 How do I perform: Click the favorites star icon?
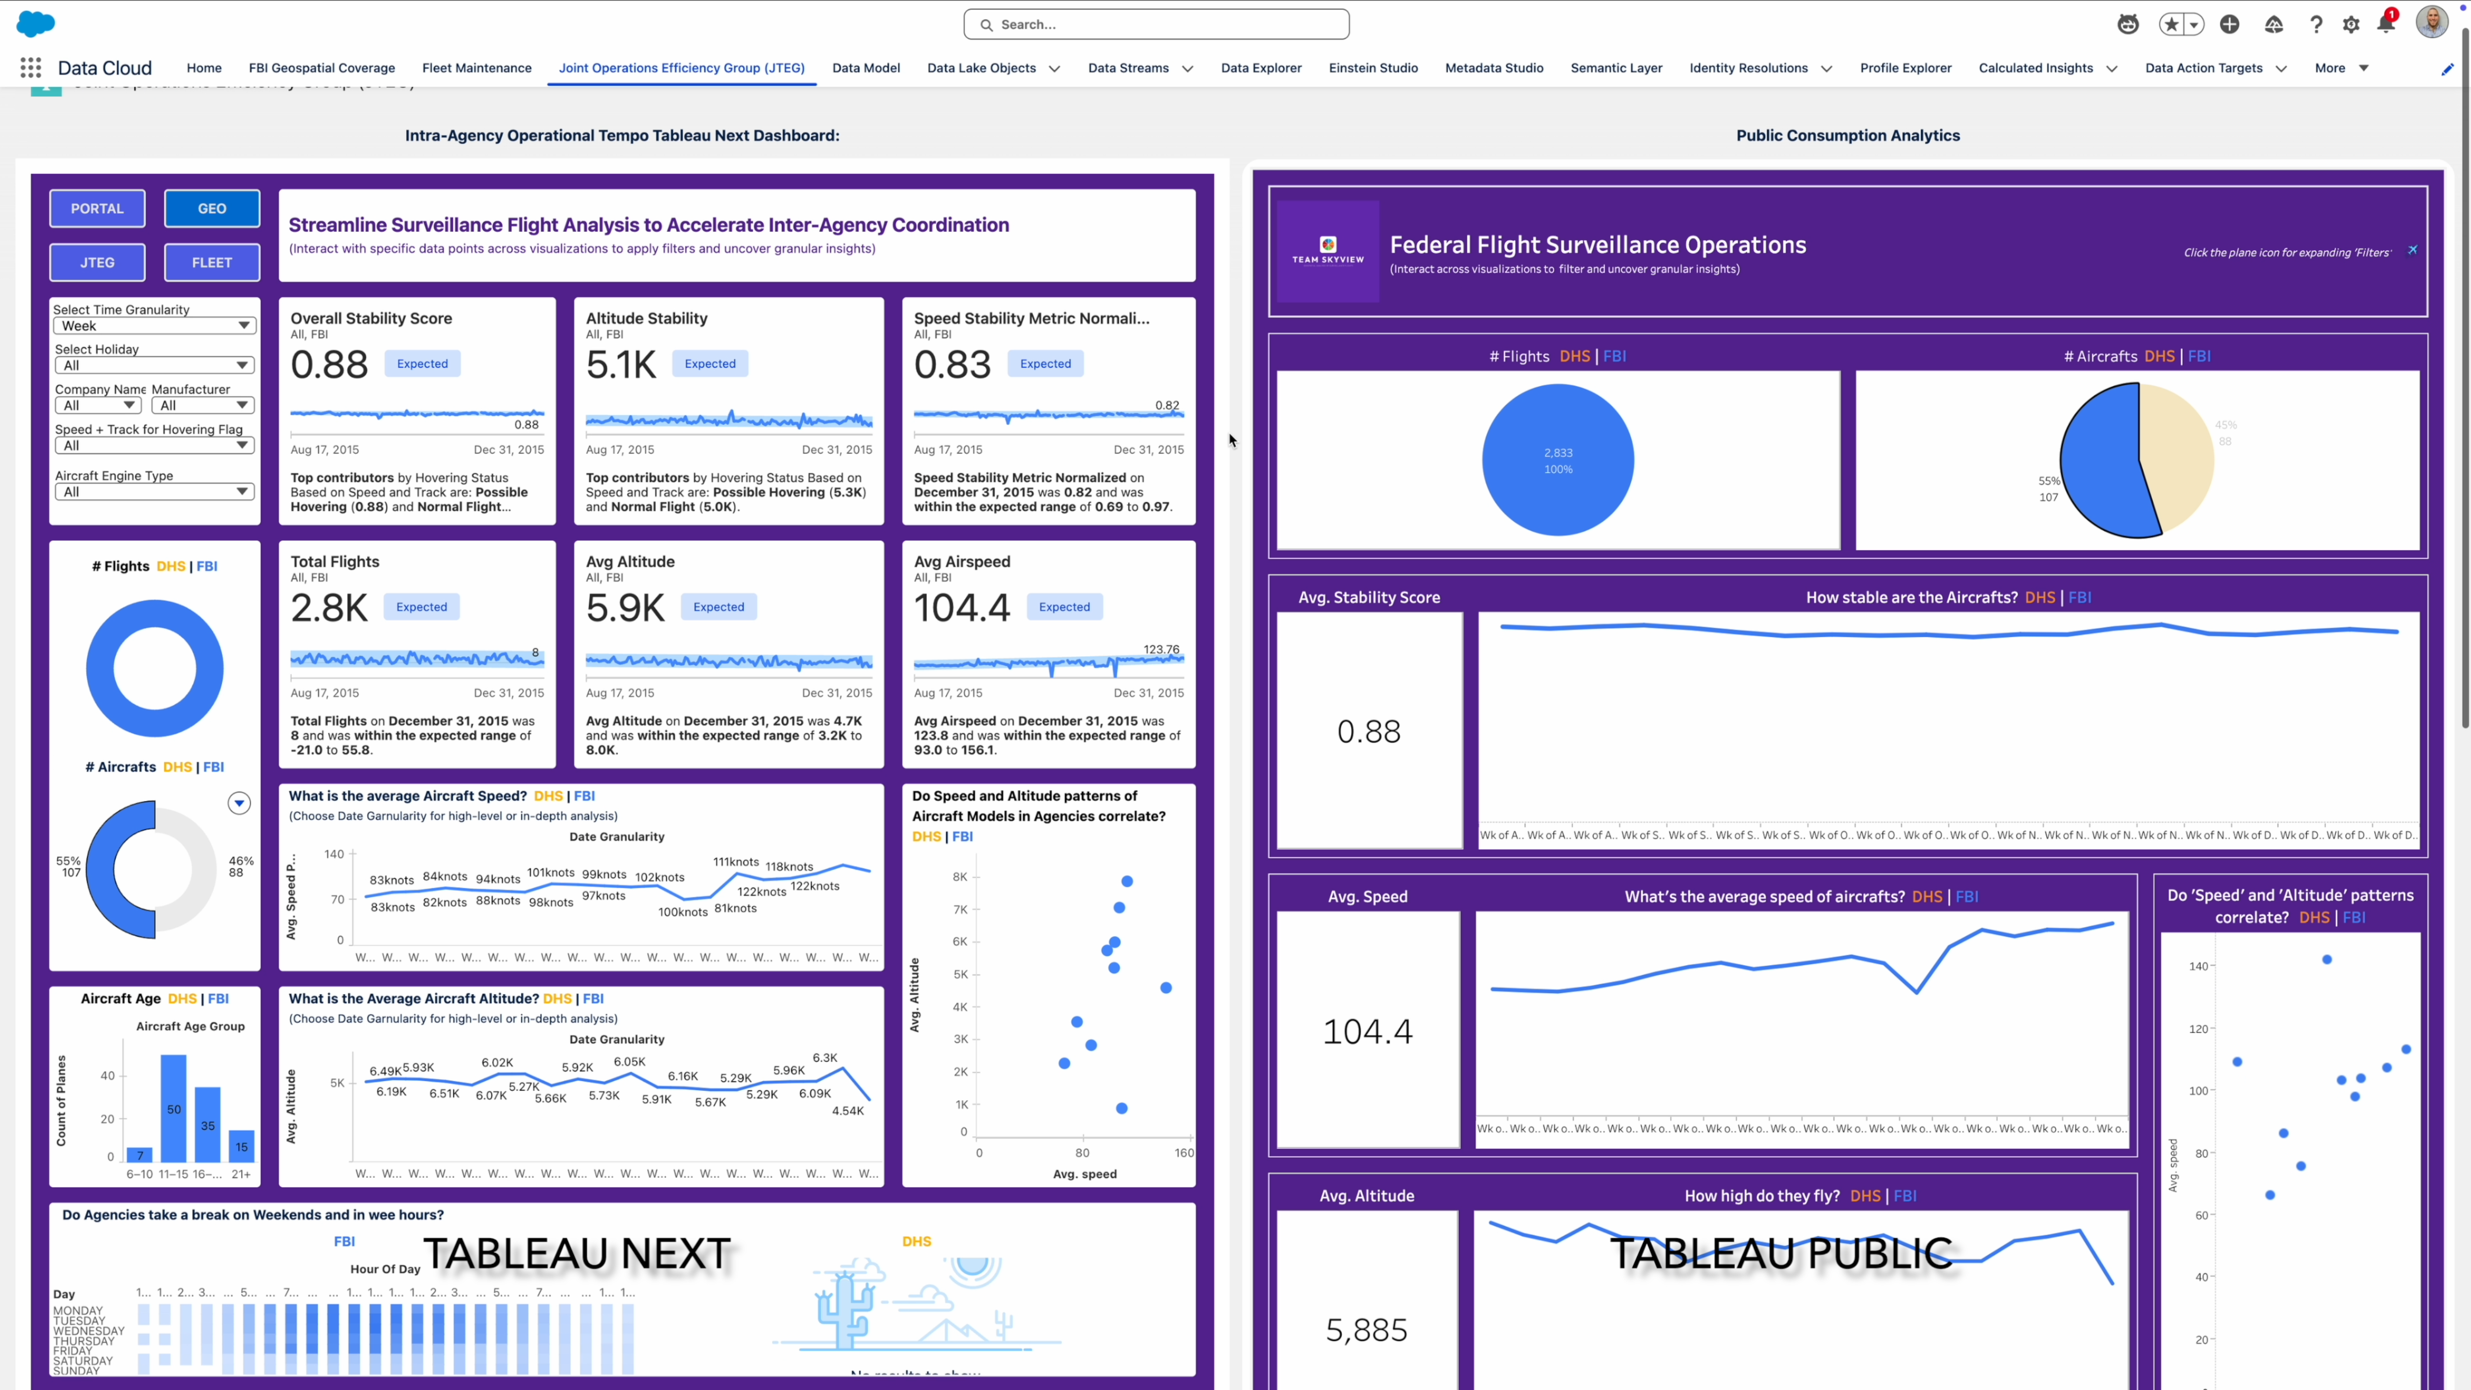pos(2172,25)
